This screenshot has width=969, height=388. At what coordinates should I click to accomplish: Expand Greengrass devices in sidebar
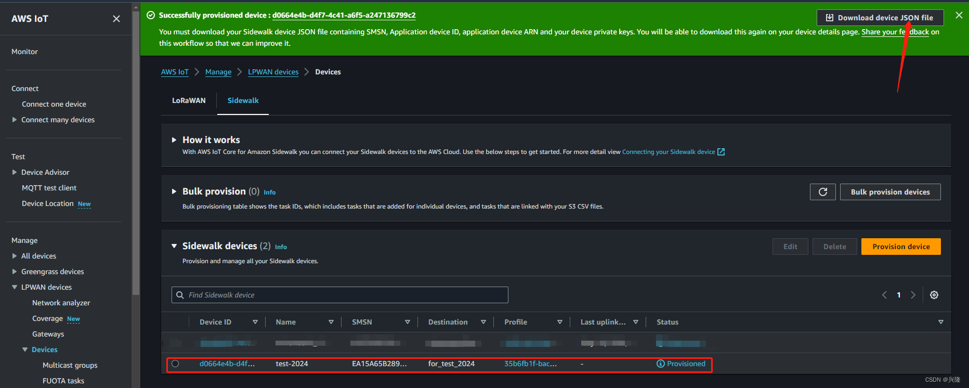coord(15,271)
